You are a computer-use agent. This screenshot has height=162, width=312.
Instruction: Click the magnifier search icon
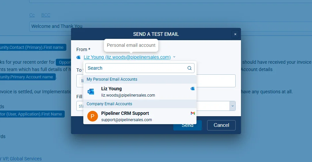pyautogui.click(x=190, y=68)
